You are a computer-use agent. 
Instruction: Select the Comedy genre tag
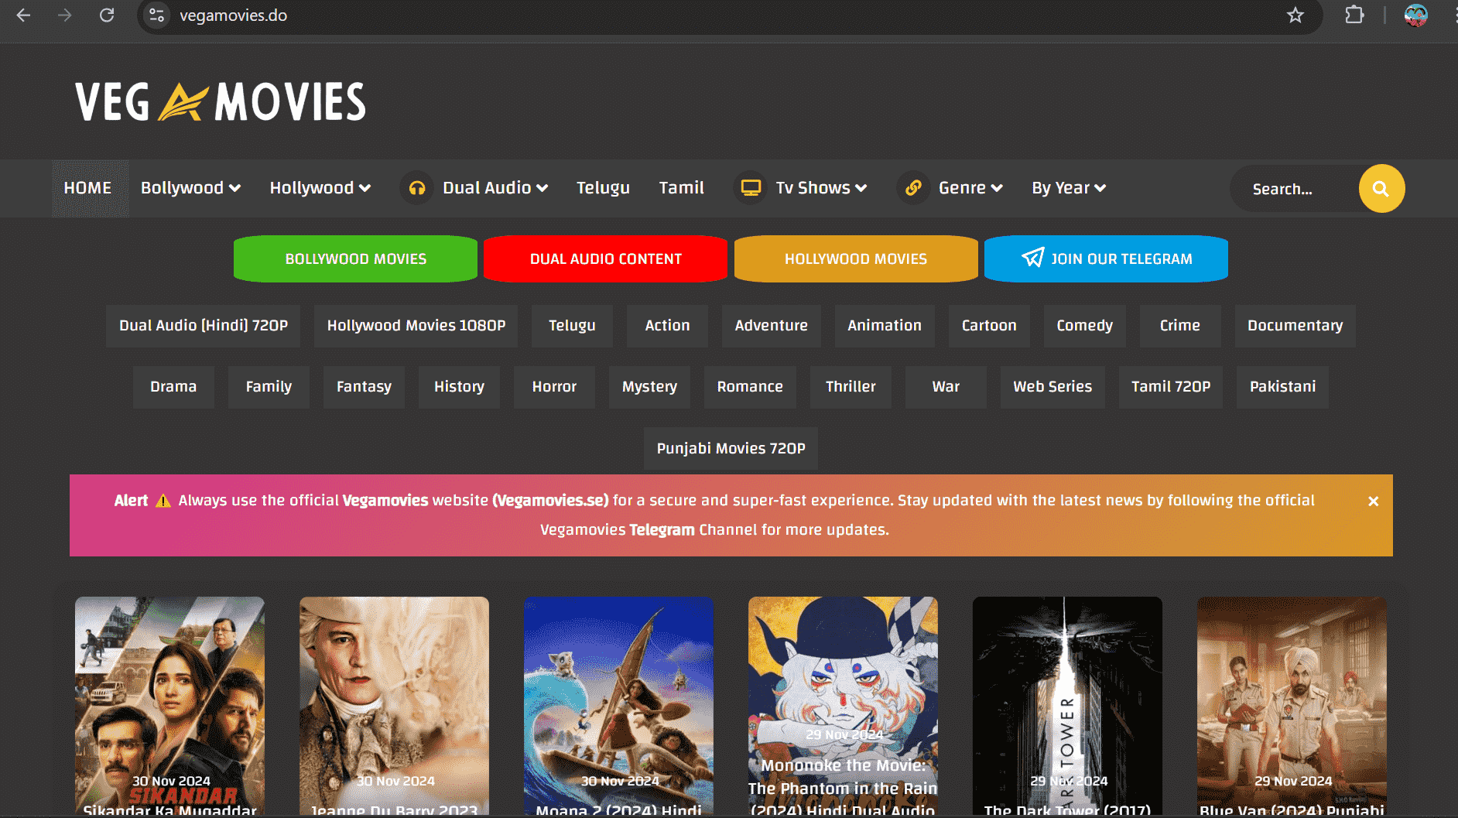(x=1085, y=326)
